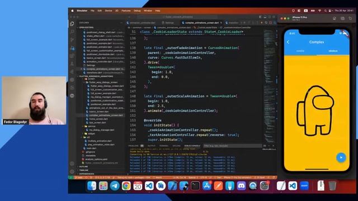
Task: Click the screenshot icon in Simulator title bar
Action: pyautogui.click(x=342, y=18)
